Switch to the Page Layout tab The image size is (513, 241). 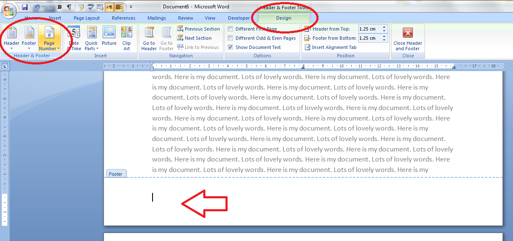tap(87, 18)
